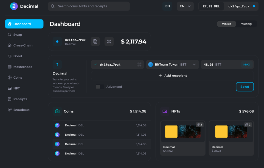264x168 pixels.
Task: Click the EN language badge button
Action: [x=168, y=6]
